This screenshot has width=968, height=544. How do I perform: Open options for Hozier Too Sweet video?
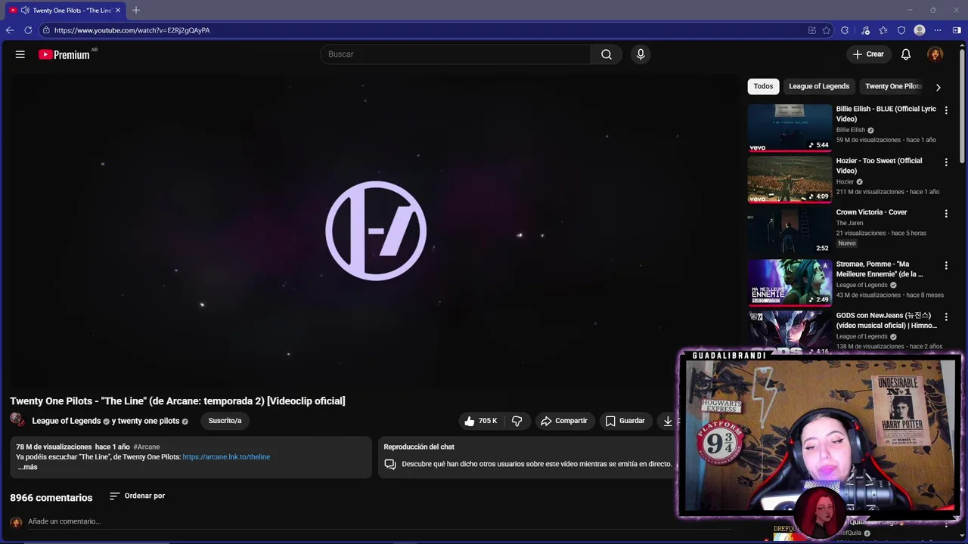(x=946, y=162)
